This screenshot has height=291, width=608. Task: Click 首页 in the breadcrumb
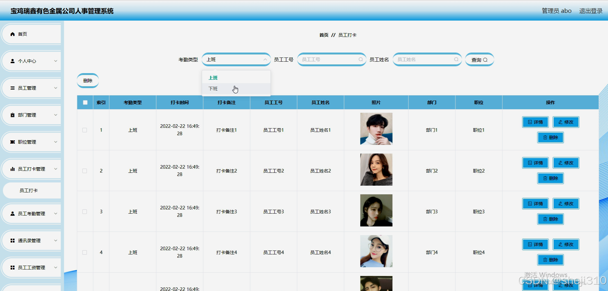(x=324, y=35)
